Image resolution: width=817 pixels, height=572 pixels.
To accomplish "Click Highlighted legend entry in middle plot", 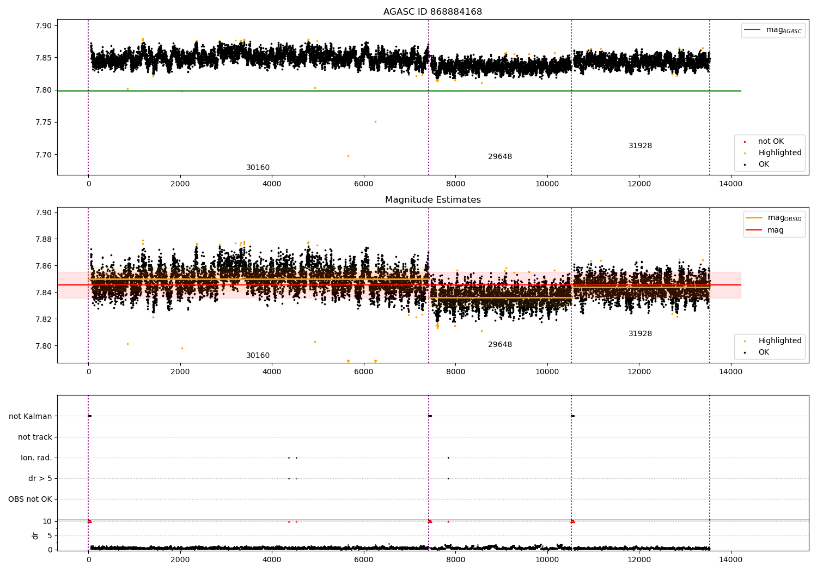I will tap(779, 341).
